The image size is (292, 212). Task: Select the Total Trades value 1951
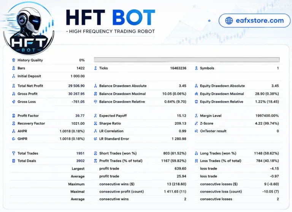tap(80, 153)
